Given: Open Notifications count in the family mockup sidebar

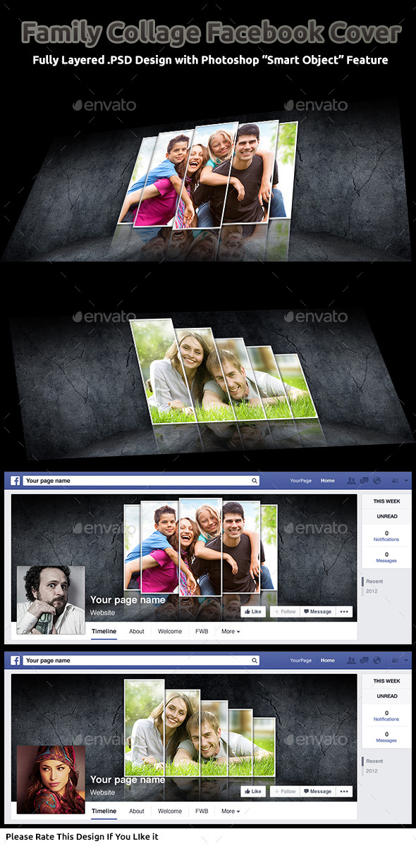Looking at the screenshot, I should [x=386, y=537].
